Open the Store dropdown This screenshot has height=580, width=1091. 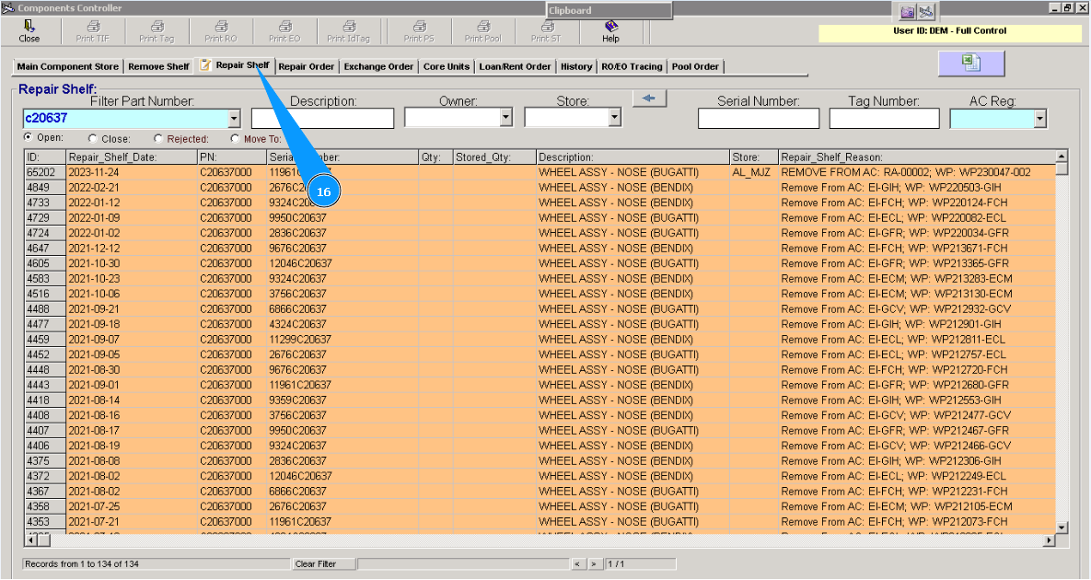tap(614, 118)
